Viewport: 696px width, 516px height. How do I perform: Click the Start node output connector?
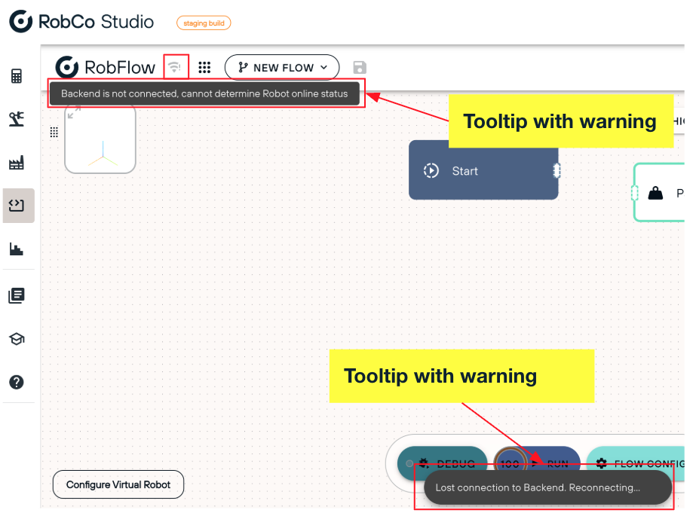[x=556, y=171]
